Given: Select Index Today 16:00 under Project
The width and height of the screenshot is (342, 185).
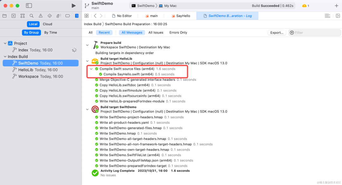Looking at the screenshot, I should [x=41, y=50].
